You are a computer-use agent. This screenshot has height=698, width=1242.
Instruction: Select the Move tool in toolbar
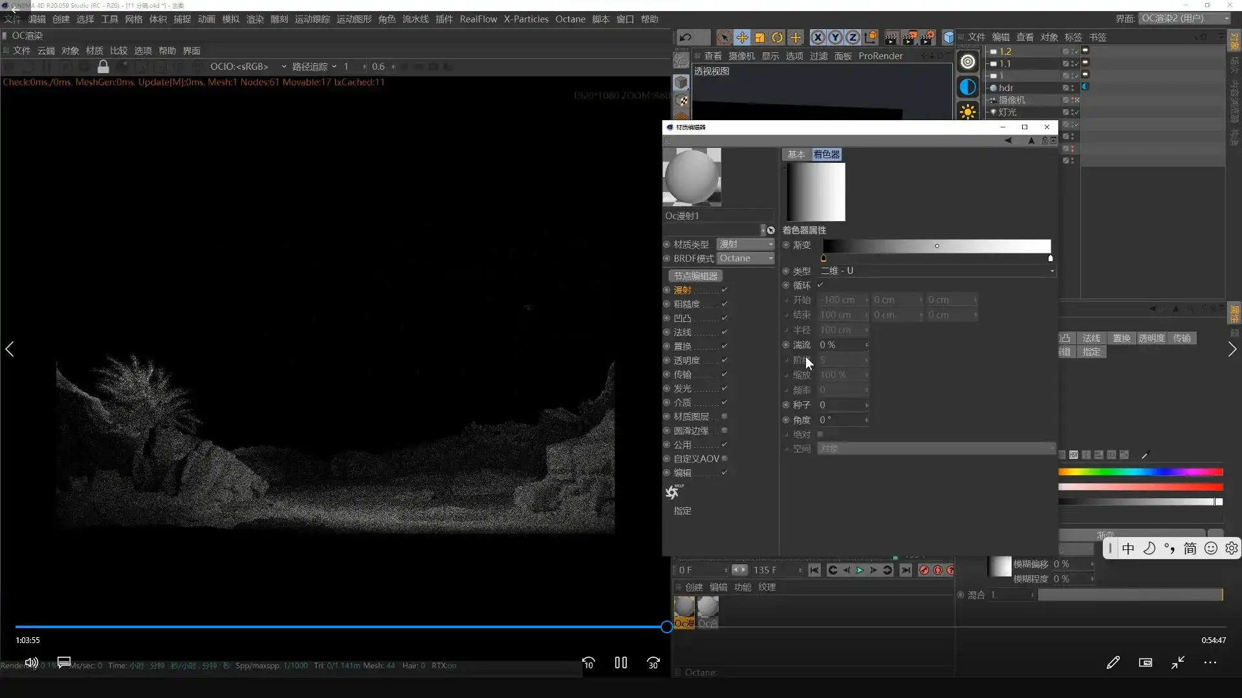click(742, 37)
